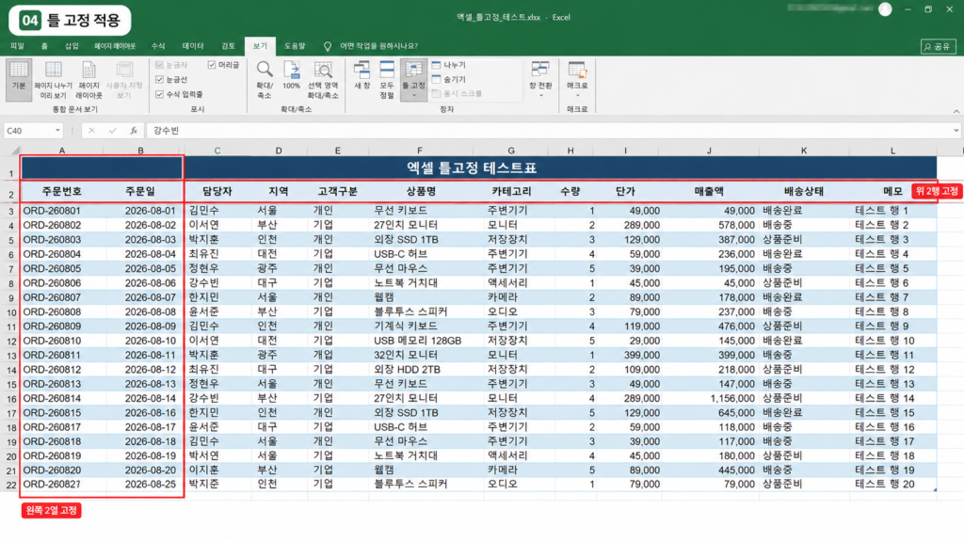Viewport: 964px width, 542px height.
Task: Click the 확대/축소 magnifier icon
Action: click(x=265, y=70)
